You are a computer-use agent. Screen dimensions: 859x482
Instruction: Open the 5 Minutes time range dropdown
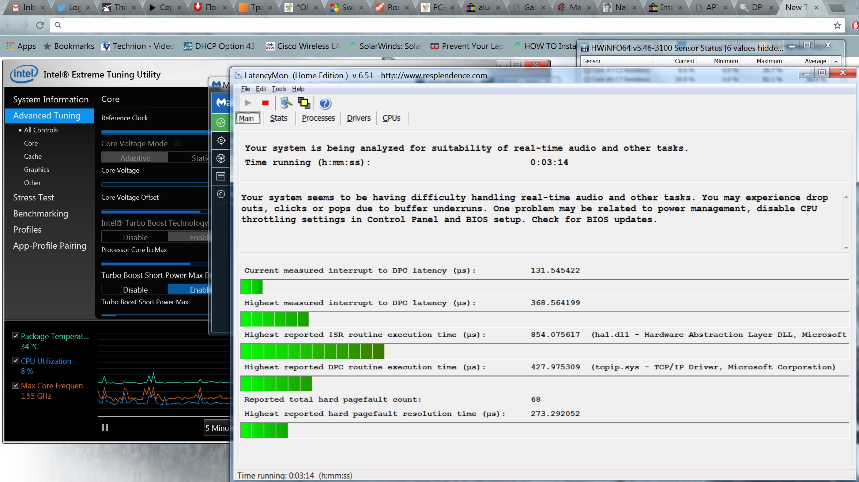(217, 428)
